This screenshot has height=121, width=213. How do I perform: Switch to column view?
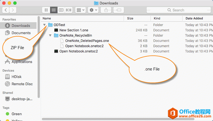pyautogui.click(x=61, y=10)
